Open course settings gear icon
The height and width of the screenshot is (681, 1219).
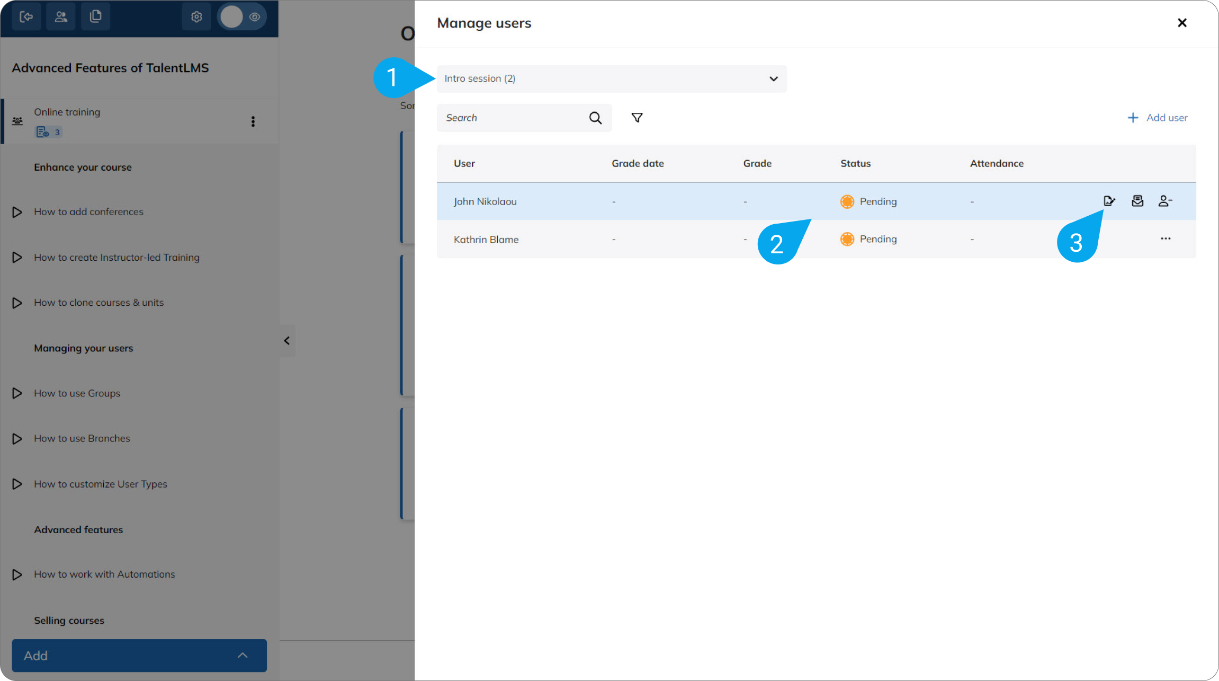[196, 17]
